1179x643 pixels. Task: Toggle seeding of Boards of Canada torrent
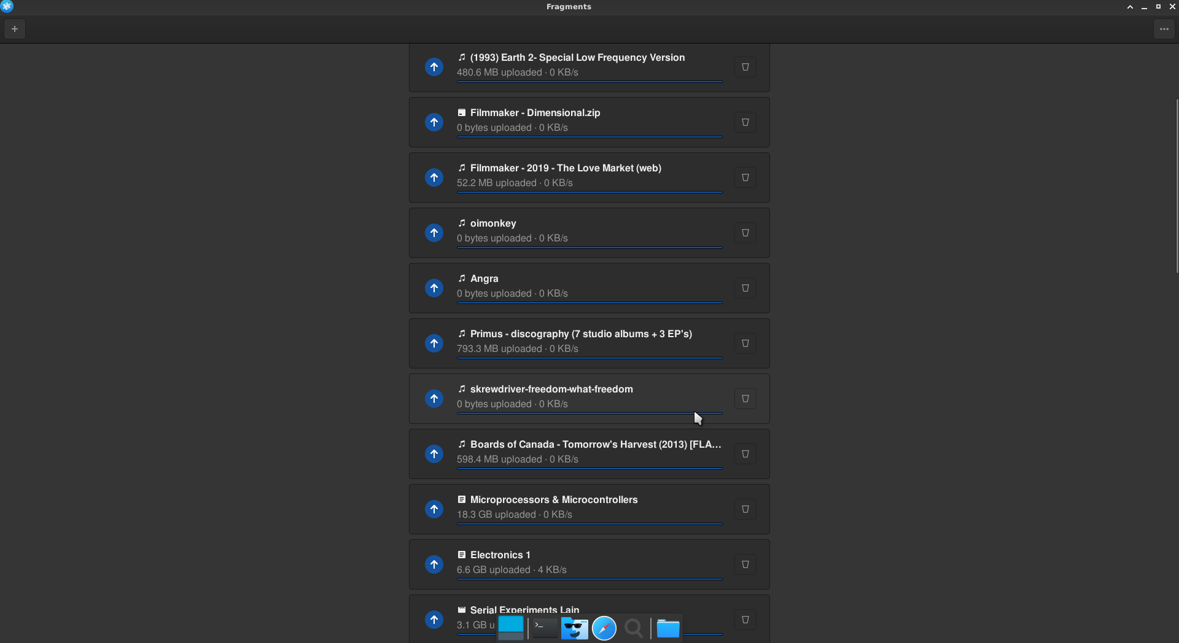click(x=434, y=454)
